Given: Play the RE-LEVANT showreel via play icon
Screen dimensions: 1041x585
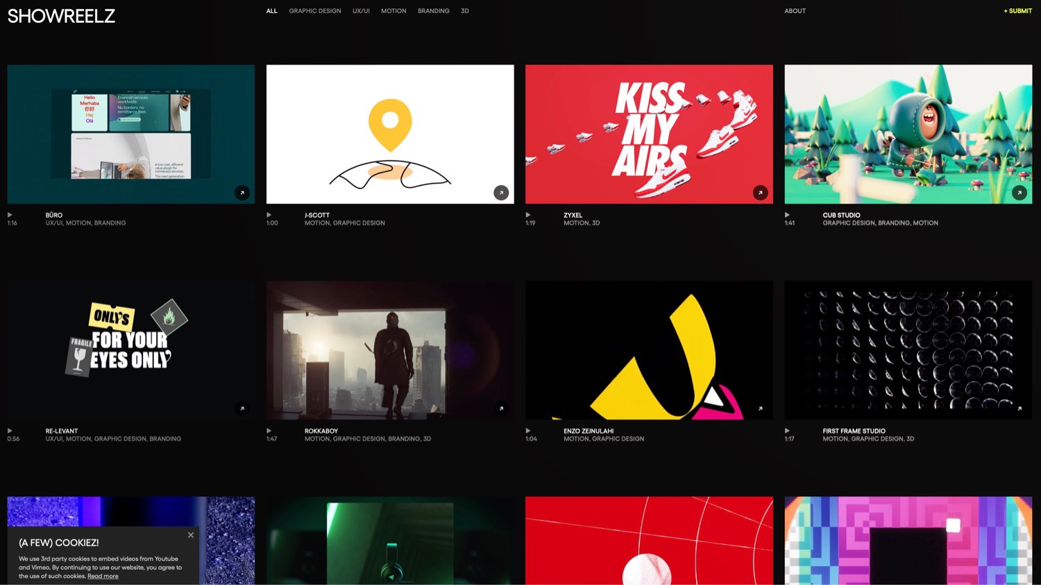Looking at the screenshot, I should pos(10,430).
